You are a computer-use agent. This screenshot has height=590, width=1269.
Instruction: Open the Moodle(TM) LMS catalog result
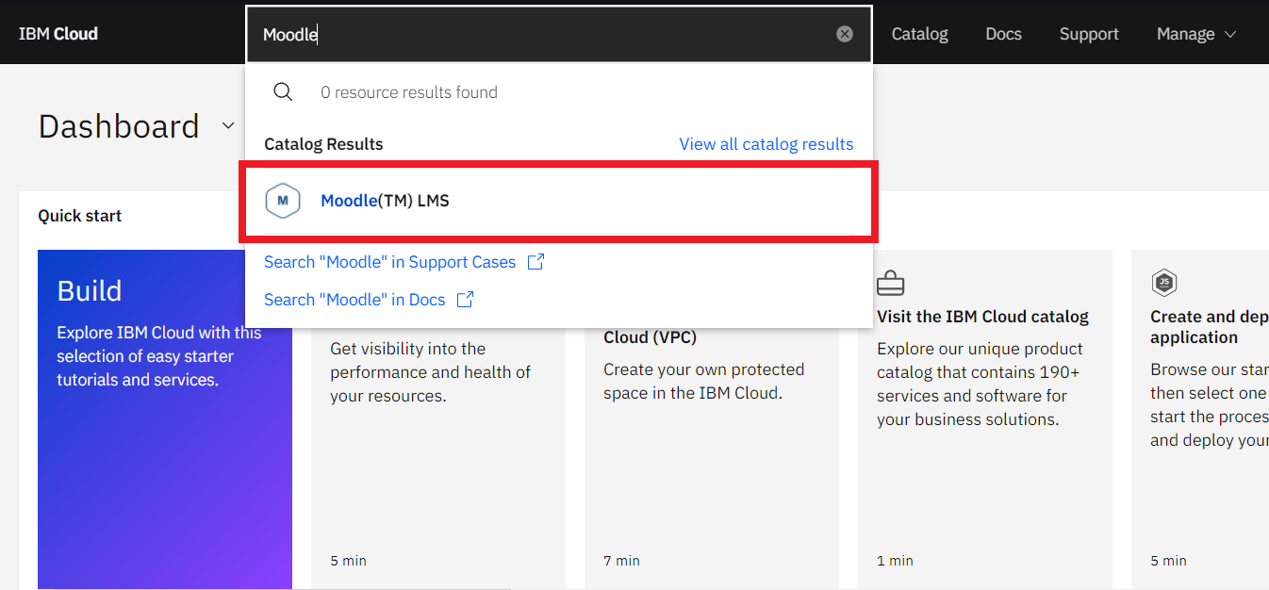[558, 201]
